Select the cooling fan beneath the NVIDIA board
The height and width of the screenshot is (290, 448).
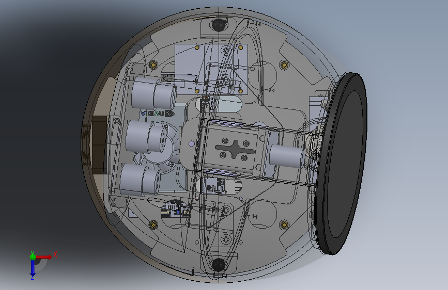pos(158,149)
